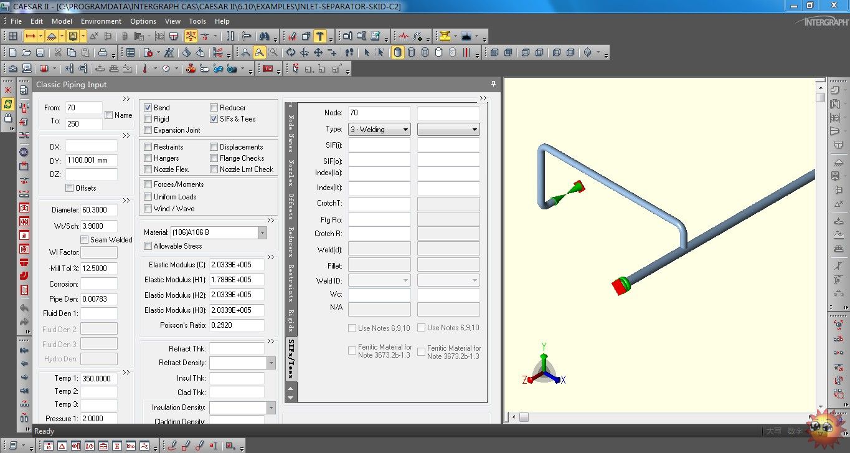This screenshot has width=850, height=453.
Task: Click the red filmstrip icon in left sidebar
Action: 24,290
